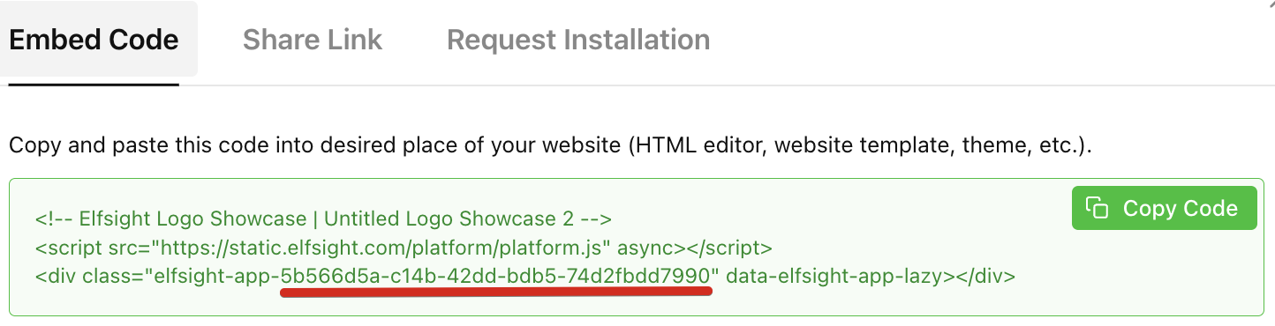Click the active underline below Embed Code
Viewport: 1275px width, 326px height.
[x=94, y=84]
